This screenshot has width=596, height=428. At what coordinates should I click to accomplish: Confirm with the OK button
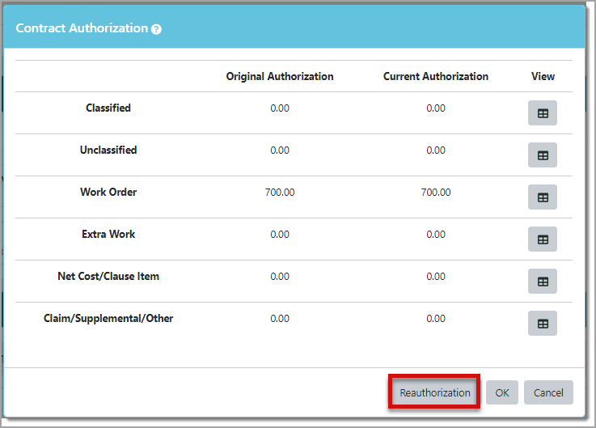(501, 392)
